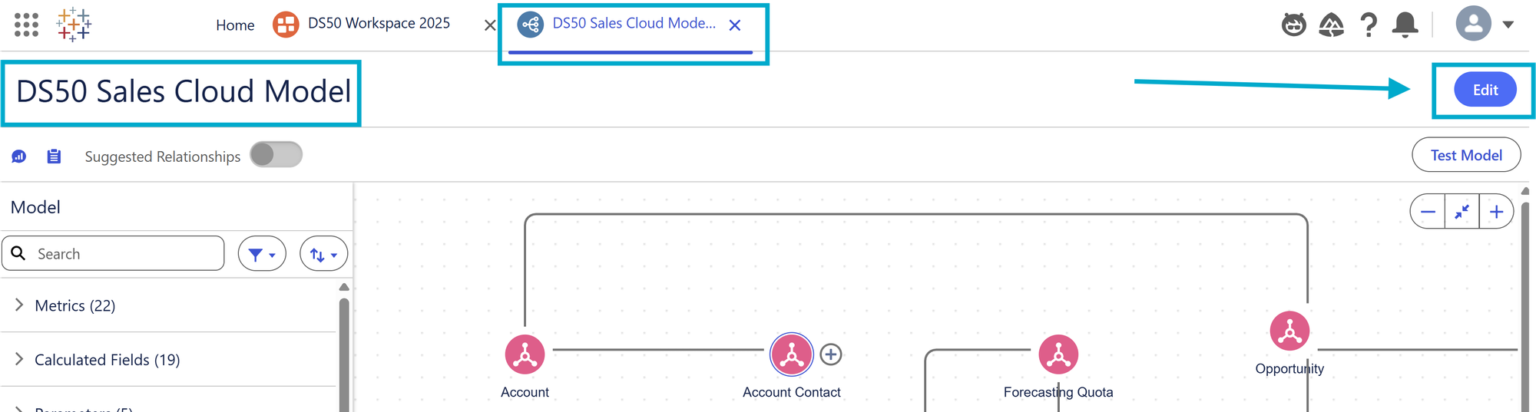Screen dimensions: 1536x412
Task: Expand the profile dropdown arrow
Action: point(1508,25)
